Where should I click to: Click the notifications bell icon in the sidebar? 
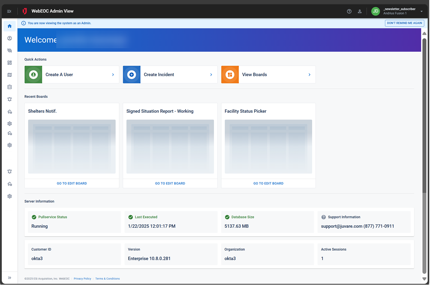[9, 99]
